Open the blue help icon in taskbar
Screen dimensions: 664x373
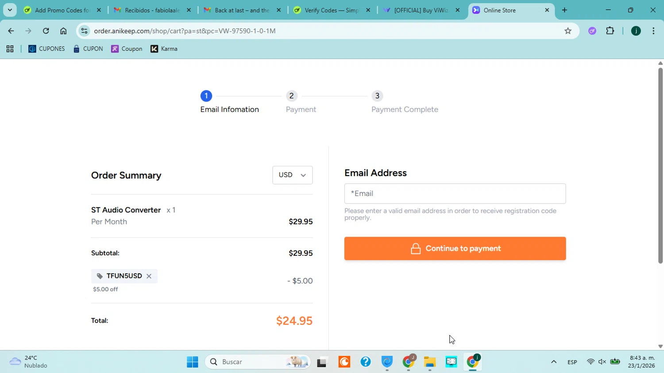coord(365,362)
